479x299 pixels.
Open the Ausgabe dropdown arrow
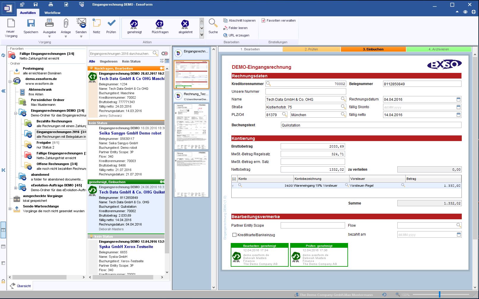pos(49,36)
